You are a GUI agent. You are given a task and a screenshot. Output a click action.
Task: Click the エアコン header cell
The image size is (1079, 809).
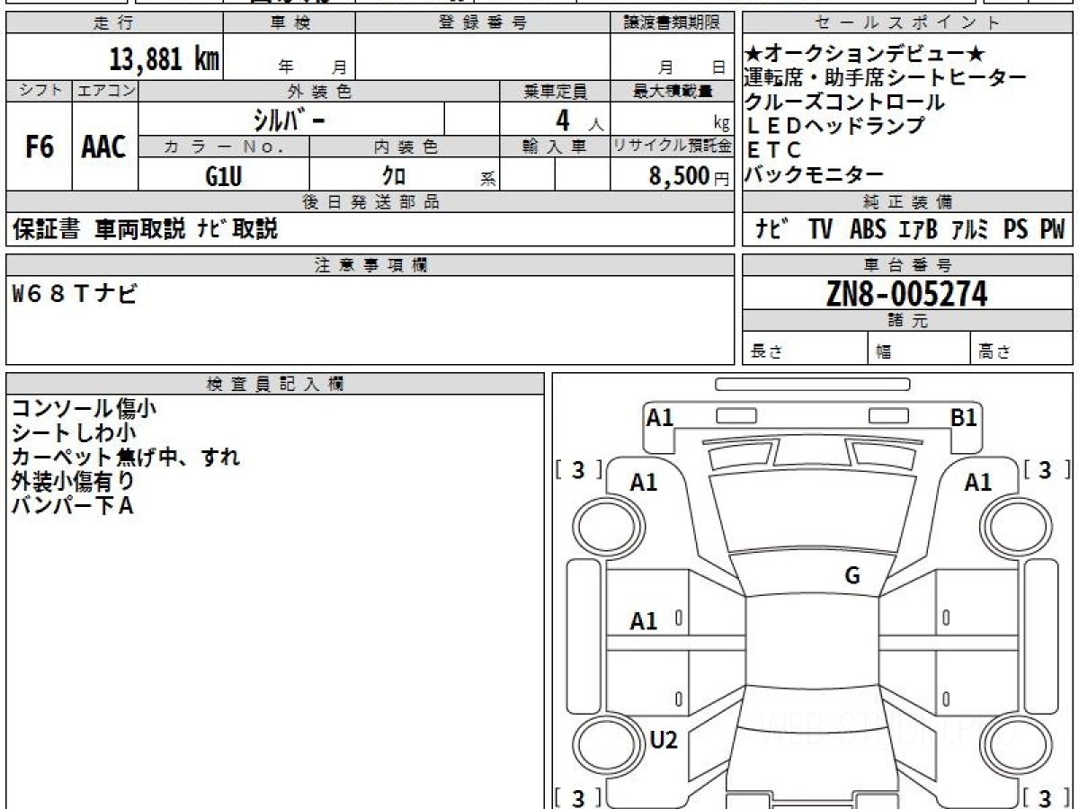(x=105, y=91)
